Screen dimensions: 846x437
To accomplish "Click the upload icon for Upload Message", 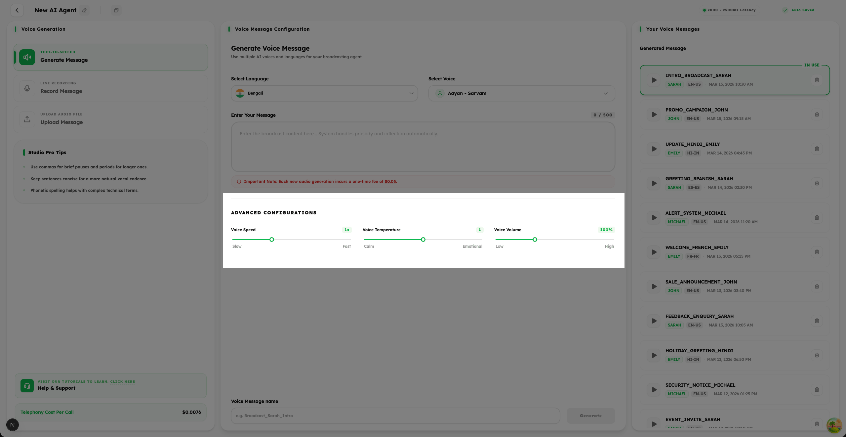I will tap(27, 119).
